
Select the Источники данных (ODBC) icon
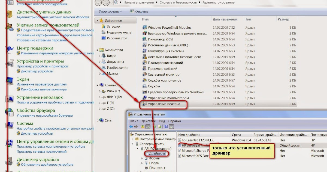pyautogui.click(x=145, y=45)
